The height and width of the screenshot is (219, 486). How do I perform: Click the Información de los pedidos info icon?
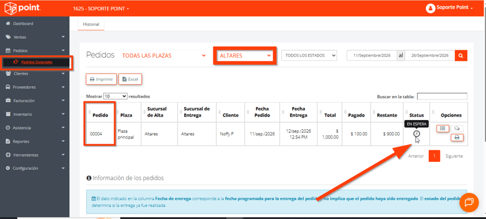click(x=89, y=178)
